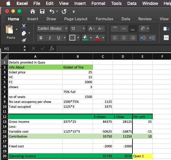Open Customize Quick Access Toolbar menu
The width and height of the screenshot is (171, 160).
tap(74, 11)
